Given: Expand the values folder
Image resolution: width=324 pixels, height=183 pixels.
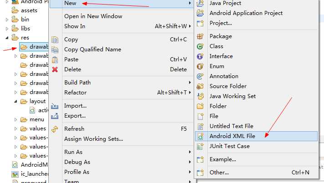Looking at the screenshot, I should (x=15, y=129).
